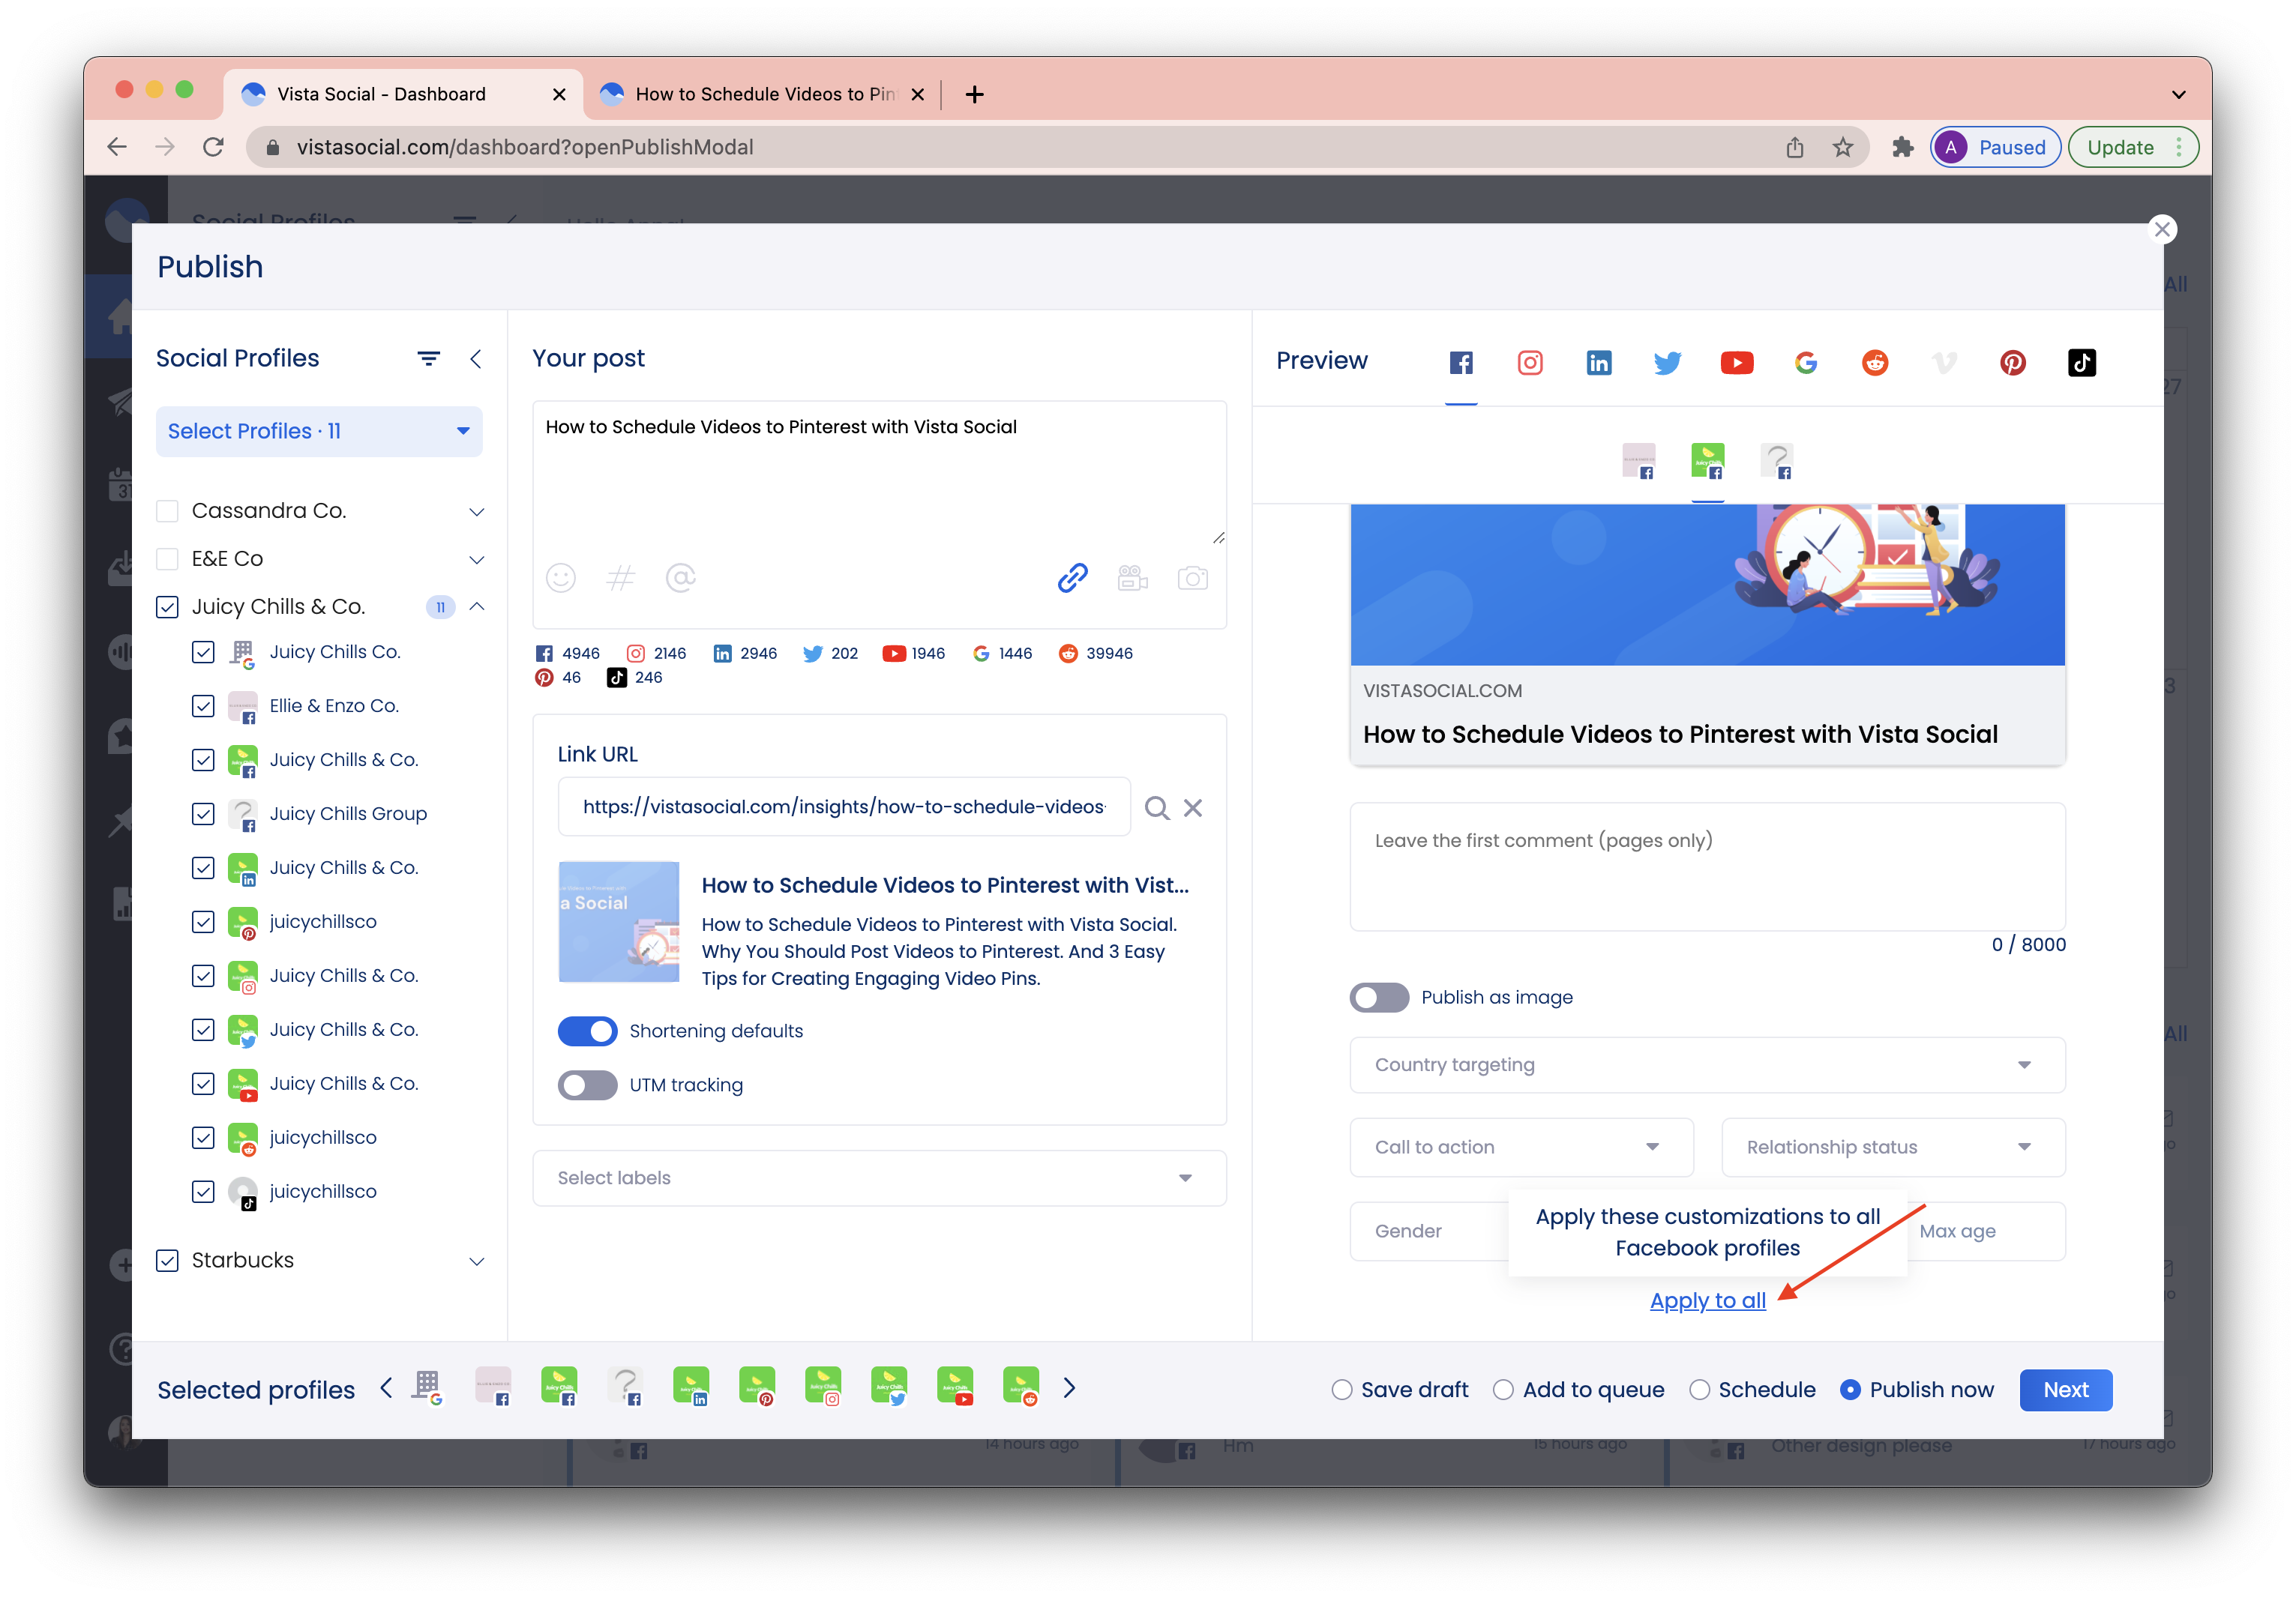
Task: Click the first comment text area
Action: coord(1706,866)
